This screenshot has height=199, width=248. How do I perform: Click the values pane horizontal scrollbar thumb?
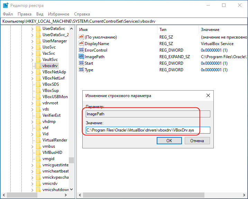tap(144, 195)
